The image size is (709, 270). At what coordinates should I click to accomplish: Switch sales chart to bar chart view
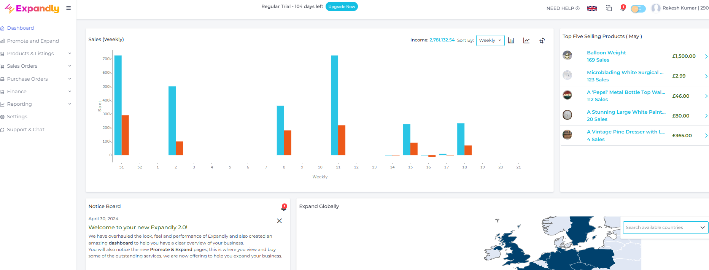tap(511, 40)
